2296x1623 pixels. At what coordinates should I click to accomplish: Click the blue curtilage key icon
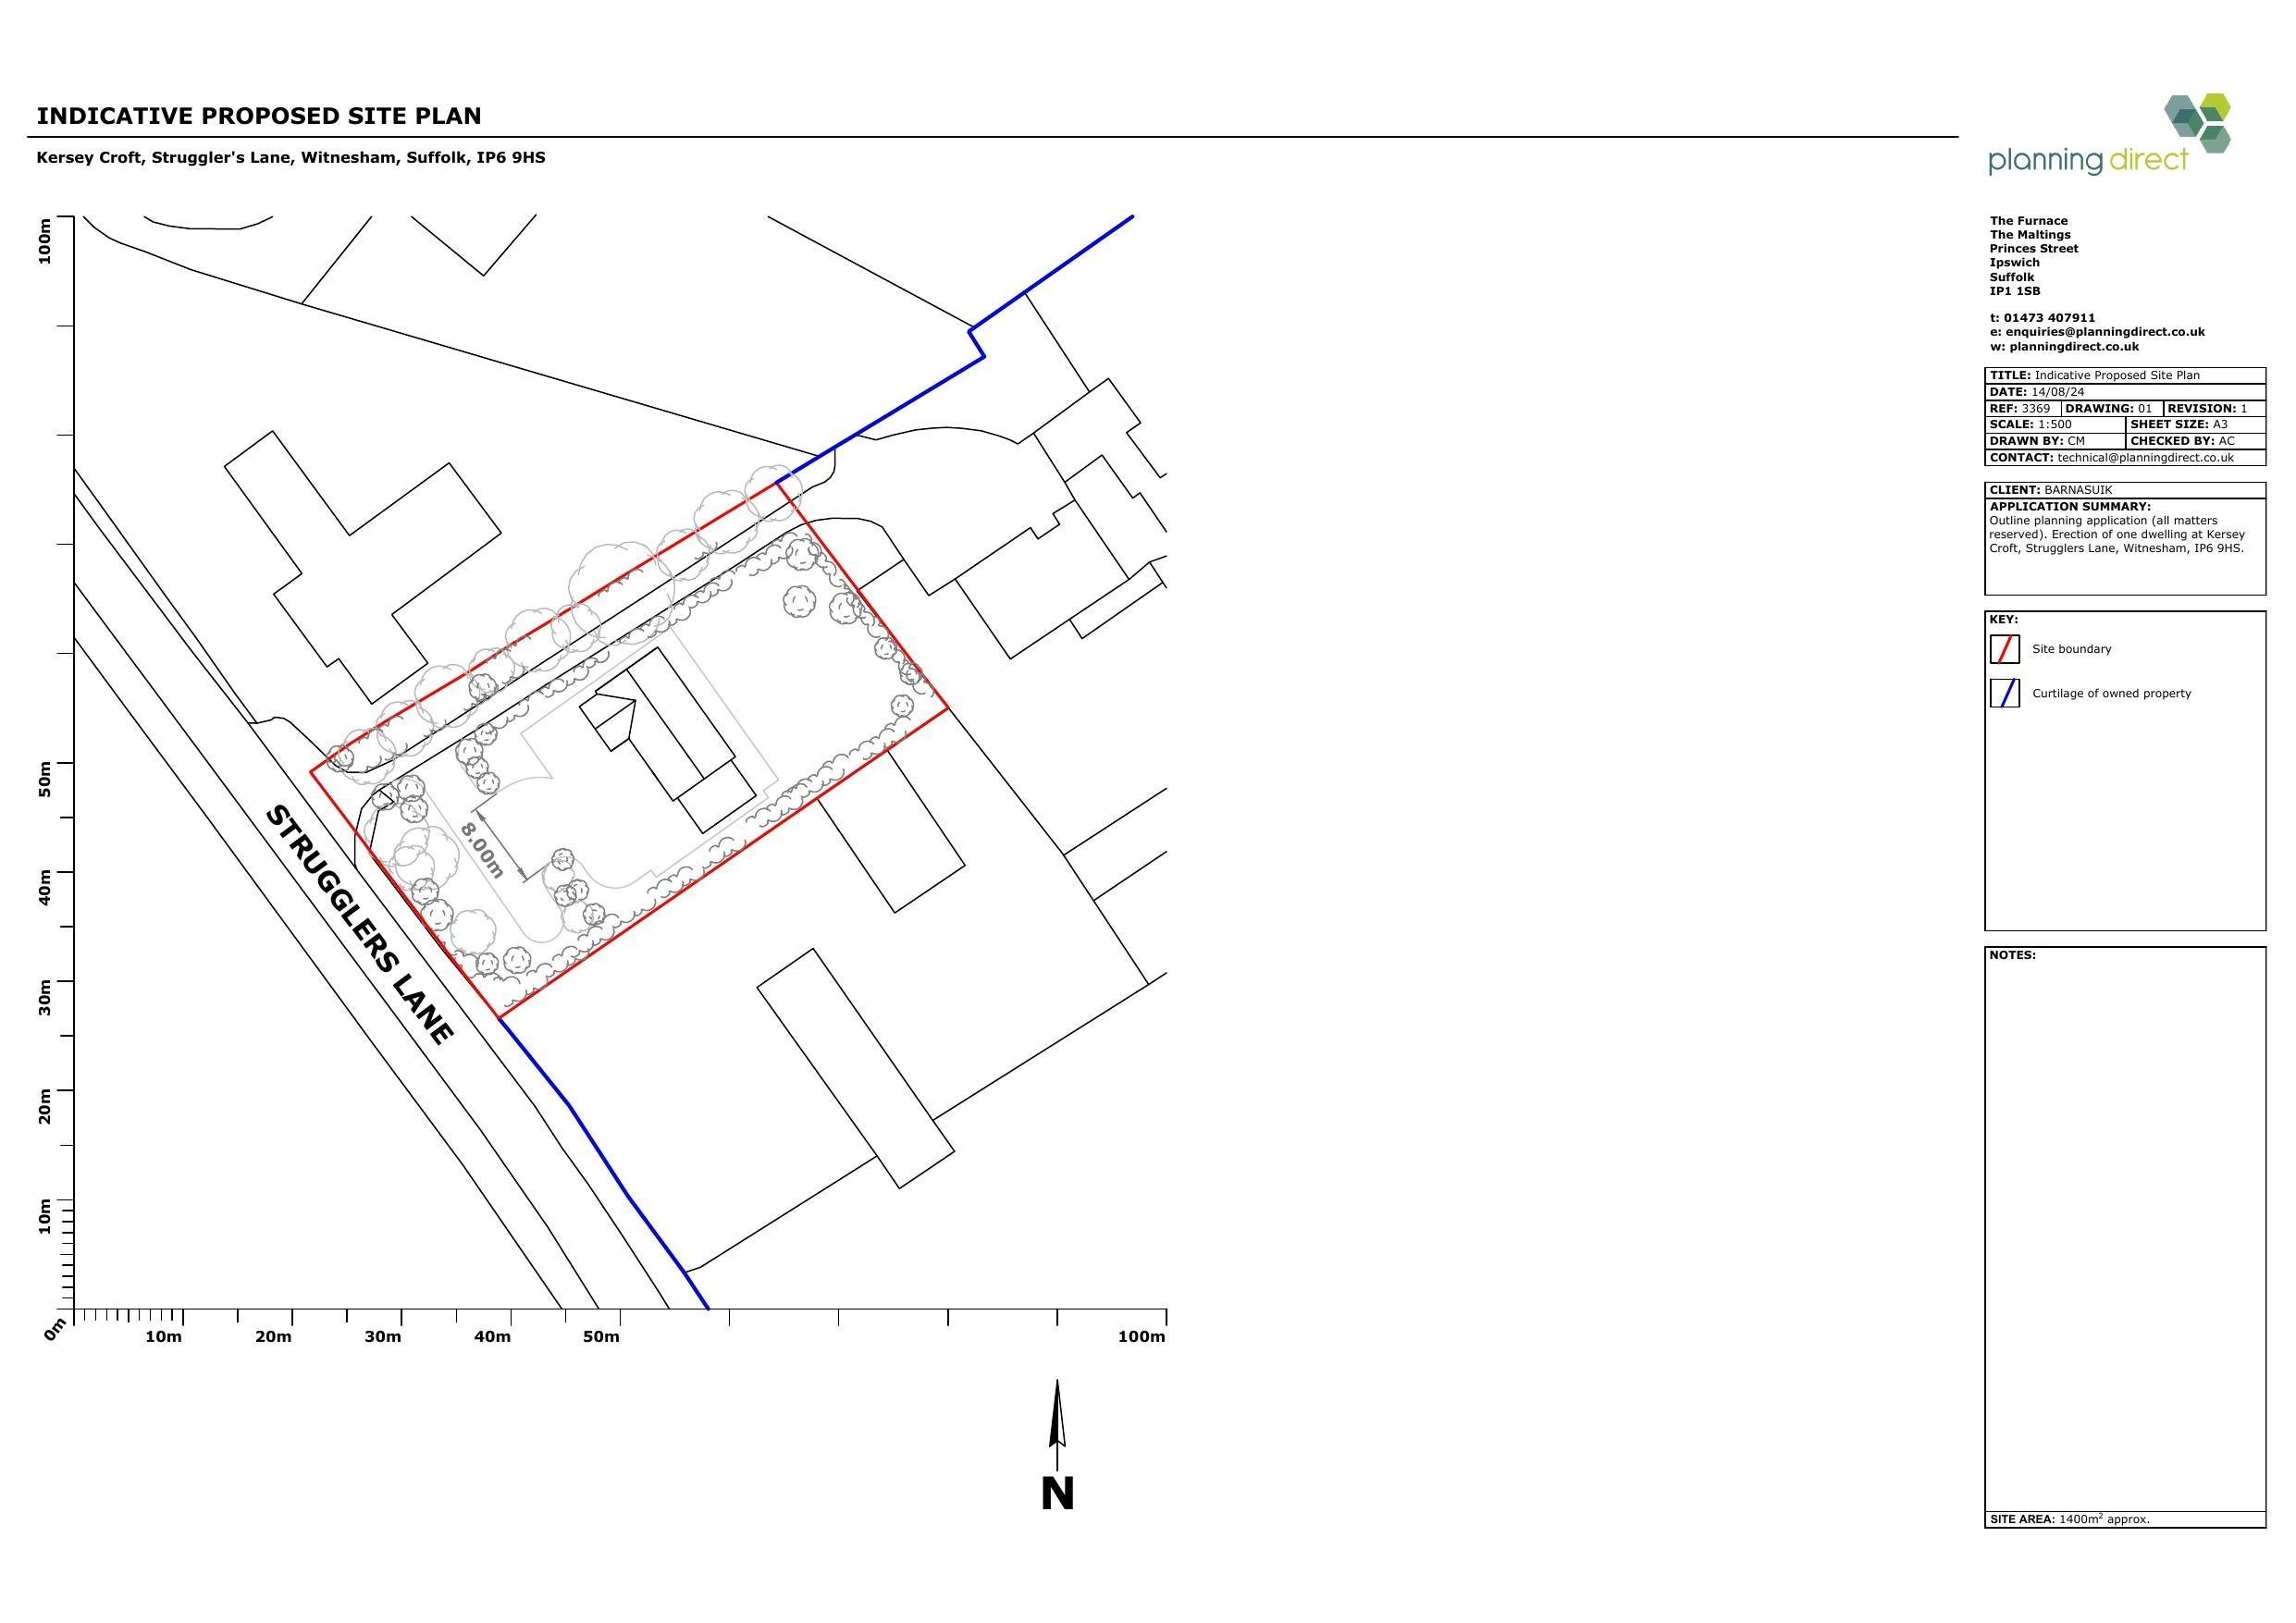pos(2004,693)
